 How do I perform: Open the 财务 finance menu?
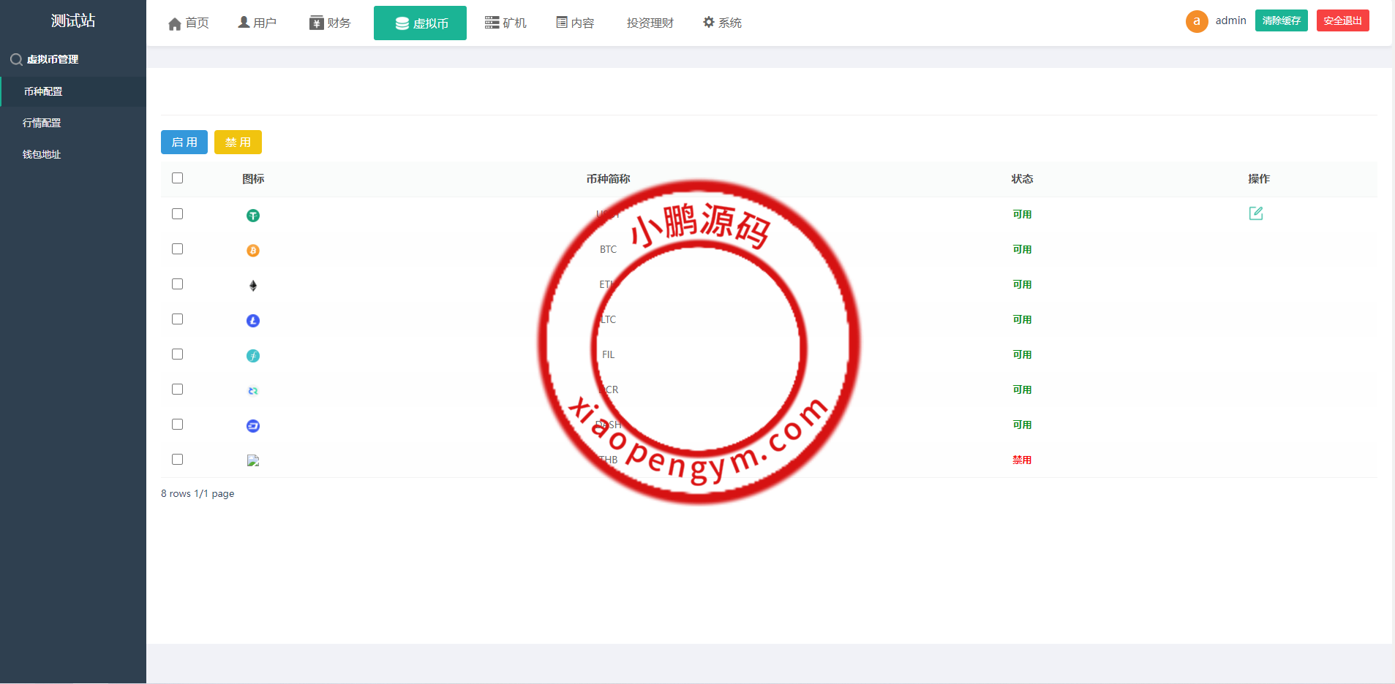330,23
